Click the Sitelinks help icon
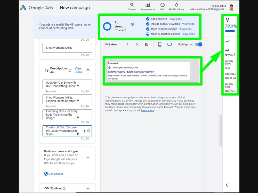Image resolution: width=258 pixels, height=193 pixels. point(64,188)
